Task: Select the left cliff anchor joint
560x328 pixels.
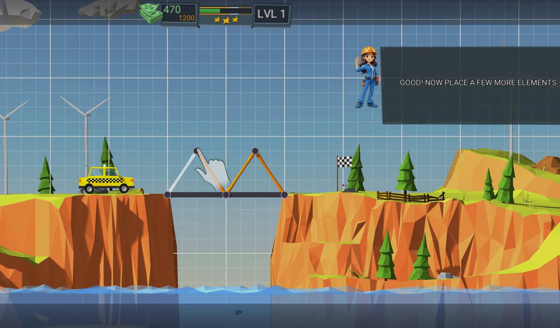Action: [x=167, y=195]
